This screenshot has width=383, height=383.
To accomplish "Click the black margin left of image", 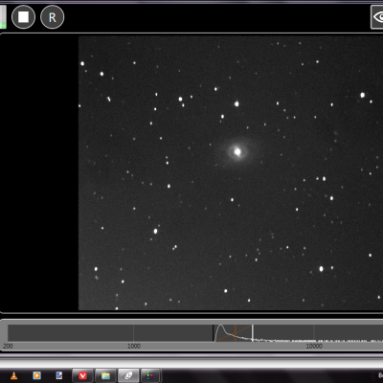I will [x=39, y=172].
